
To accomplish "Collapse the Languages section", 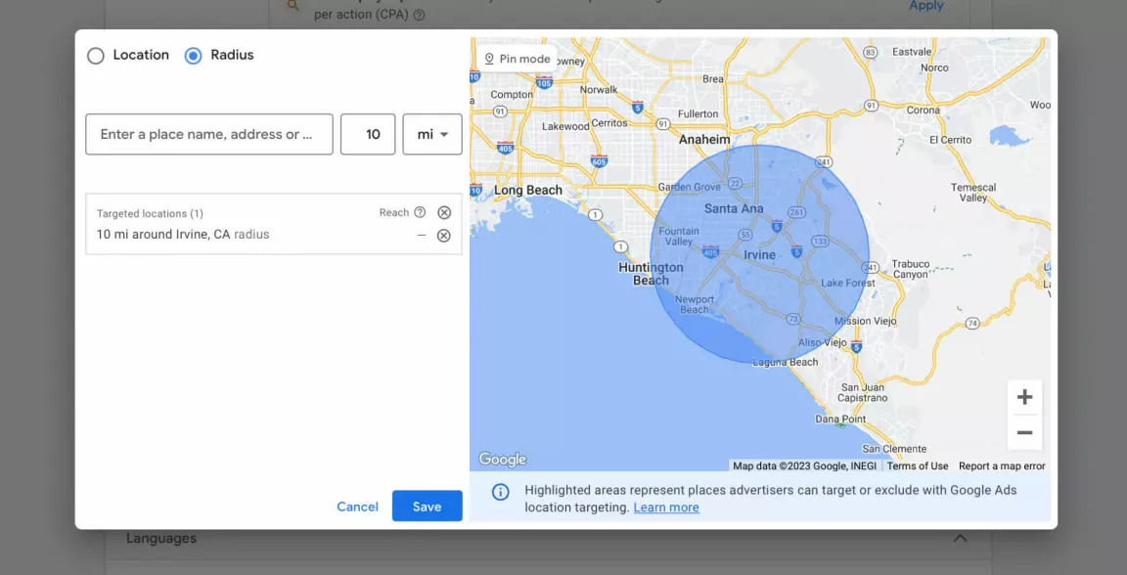I will coord(960,537).
